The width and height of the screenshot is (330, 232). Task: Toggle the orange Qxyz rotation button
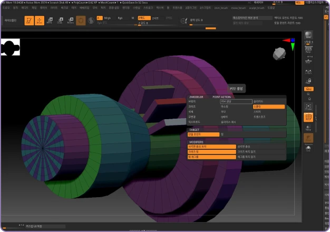309,89
